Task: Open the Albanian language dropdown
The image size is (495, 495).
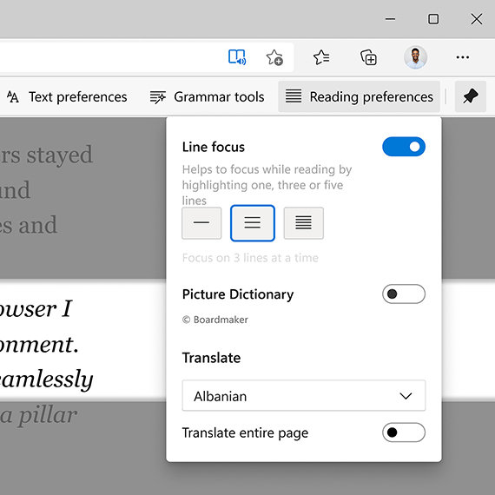Action: point(303,395)
